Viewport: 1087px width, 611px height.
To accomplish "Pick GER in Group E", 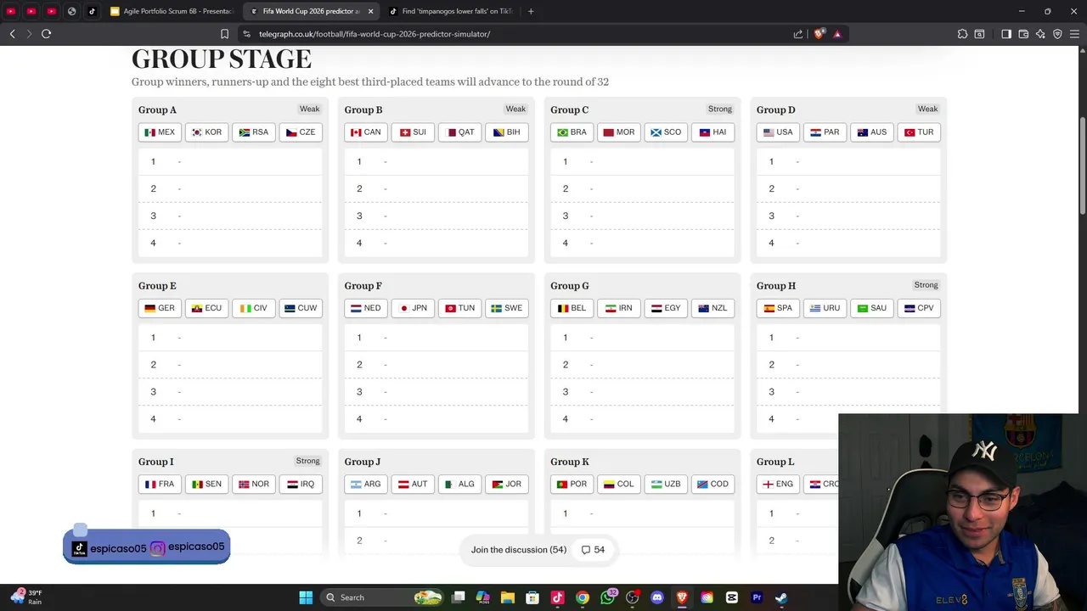I will tap(160, 308).
